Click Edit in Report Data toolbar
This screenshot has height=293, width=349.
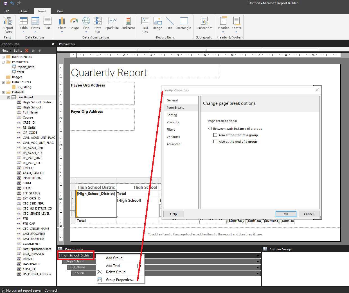[18, 51]
